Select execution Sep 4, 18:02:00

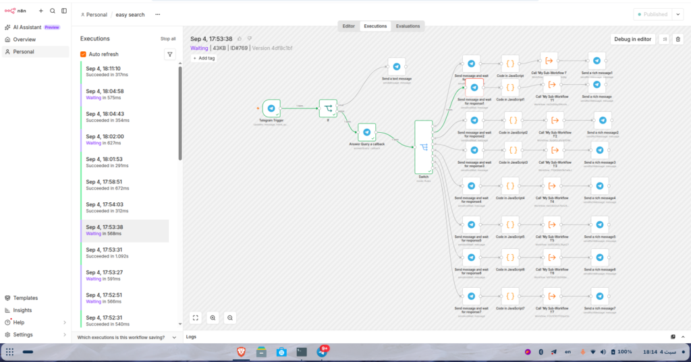coord(125,140)
